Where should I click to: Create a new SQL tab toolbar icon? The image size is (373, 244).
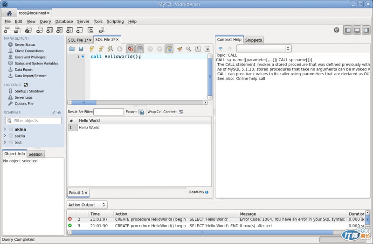7,30
